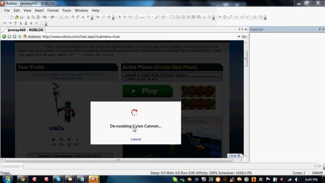Open the Format menu

[53, 10]
